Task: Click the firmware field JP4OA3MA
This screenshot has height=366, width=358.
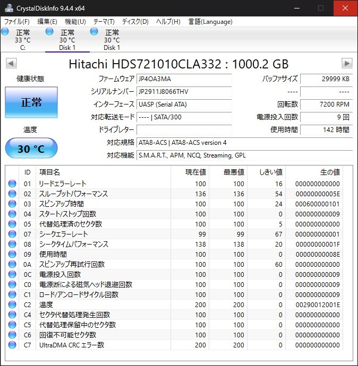Action: pos(184,79)
